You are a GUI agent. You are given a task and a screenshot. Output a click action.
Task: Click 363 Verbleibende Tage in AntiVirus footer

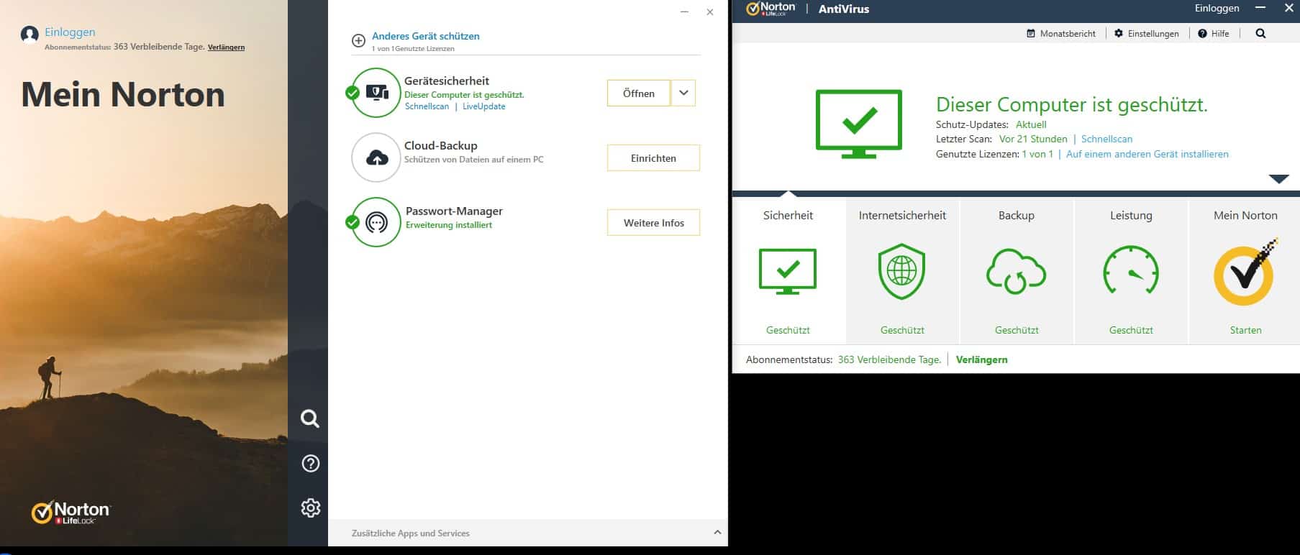click(x=889, y=359)
